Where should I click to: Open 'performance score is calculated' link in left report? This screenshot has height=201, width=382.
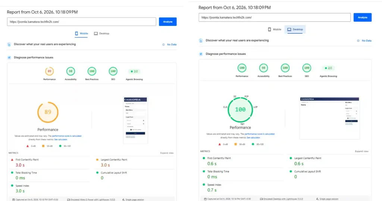pyautogui.click(x=66, y=136)
